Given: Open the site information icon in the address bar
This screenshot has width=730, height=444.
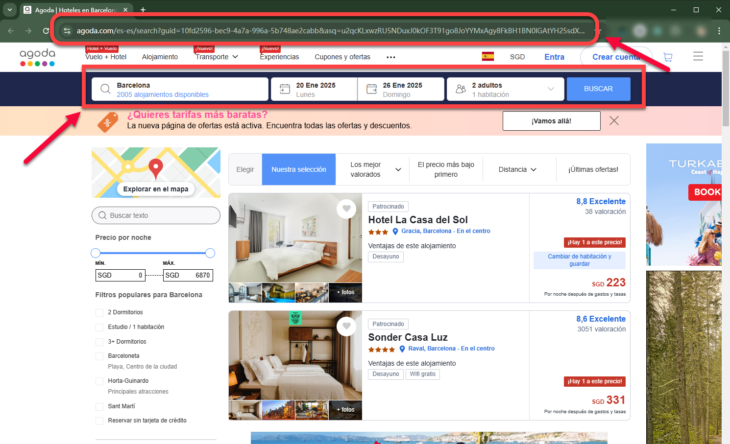Looking at the screenshot, I should (x=67, y=31).
